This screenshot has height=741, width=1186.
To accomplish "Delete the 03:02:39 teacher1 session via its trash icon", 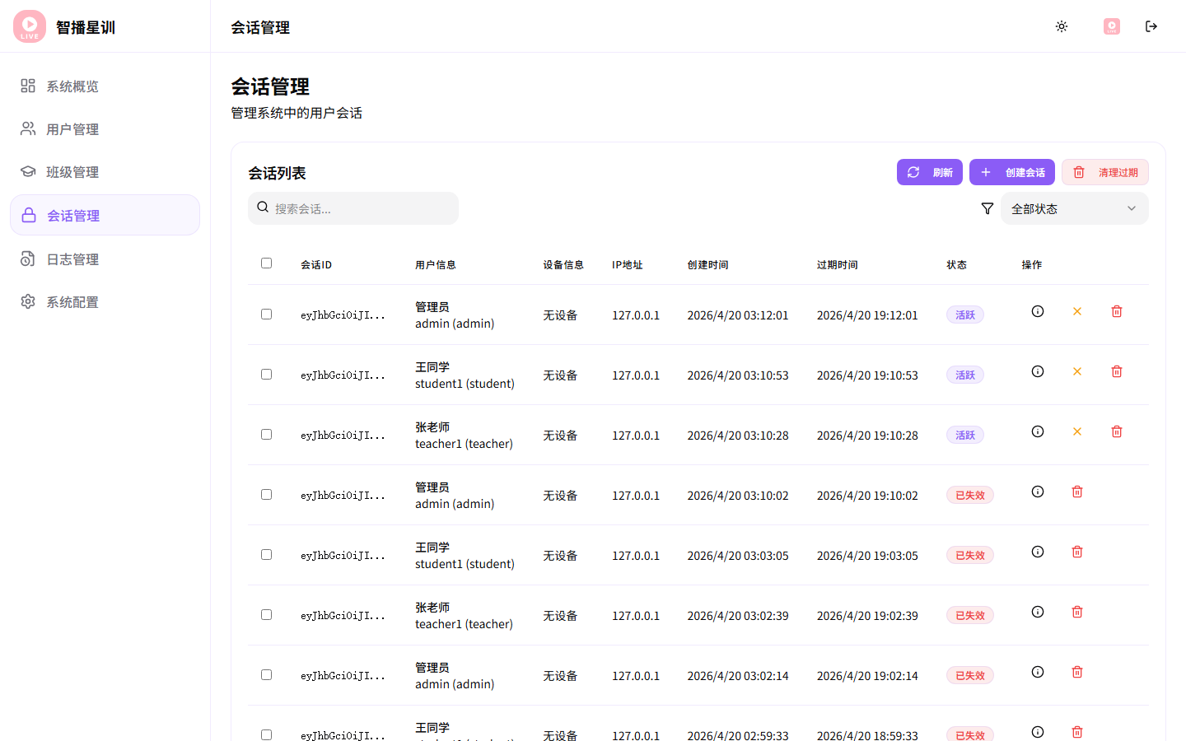I will (x=1077, y=612).
